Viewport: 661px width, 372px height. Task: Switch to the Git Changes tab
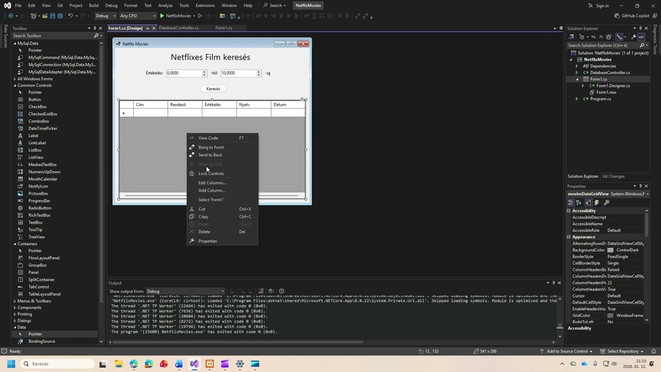613,176
